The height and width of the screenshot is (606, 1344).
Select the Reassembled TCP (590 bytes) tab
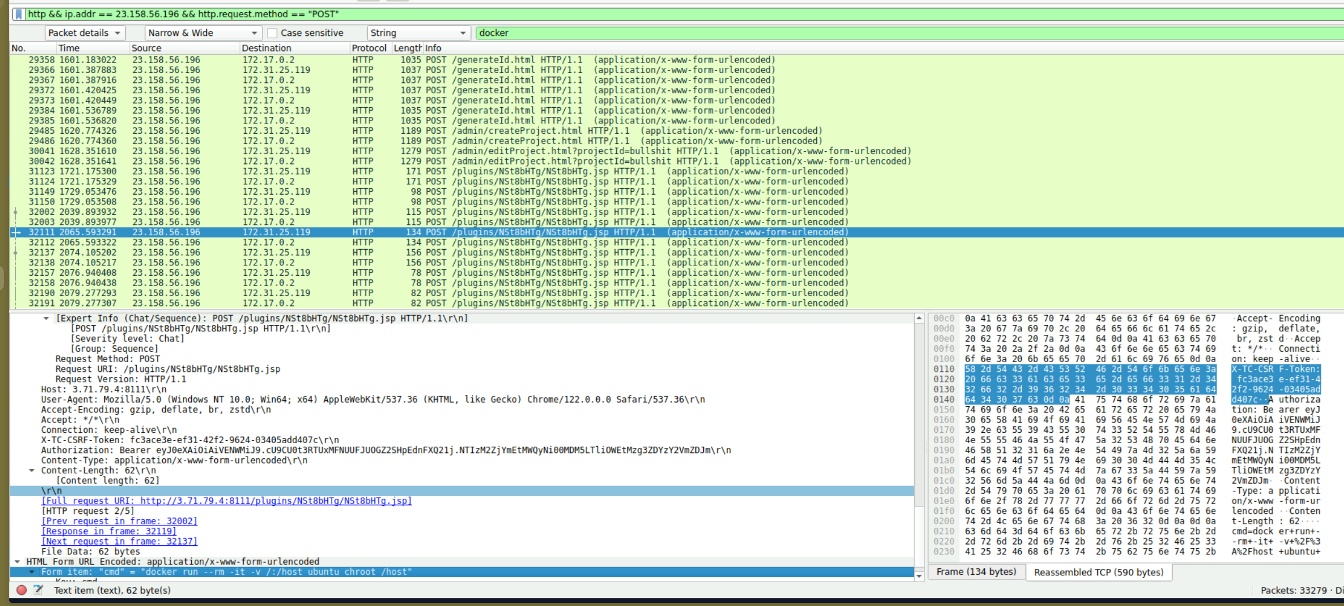[1098, 572]
